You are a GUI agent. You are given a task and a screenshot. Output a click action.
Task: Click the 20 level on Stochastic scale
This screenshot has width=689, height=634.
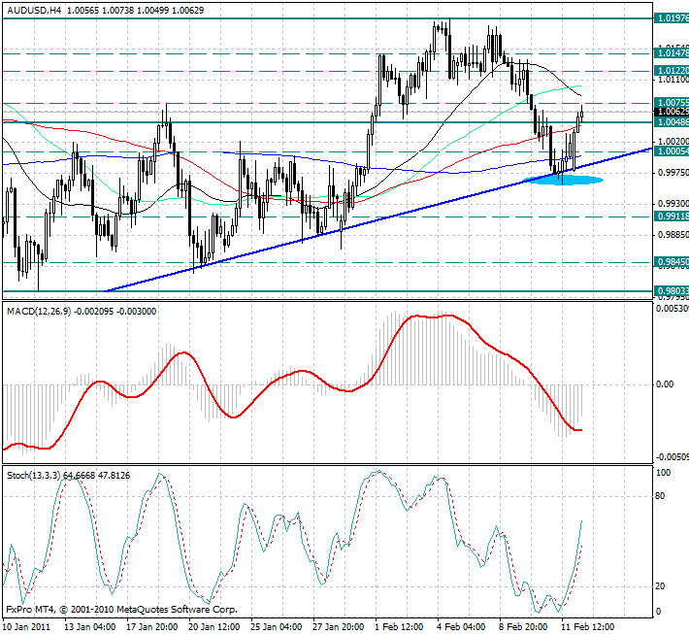(x=660, y=586)
